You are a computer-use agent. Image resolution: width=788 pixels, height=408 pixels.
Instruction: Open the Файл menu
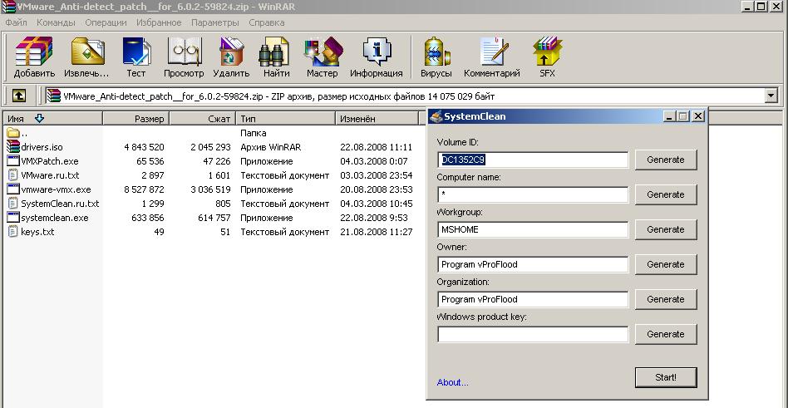click(x=16, y=22)
